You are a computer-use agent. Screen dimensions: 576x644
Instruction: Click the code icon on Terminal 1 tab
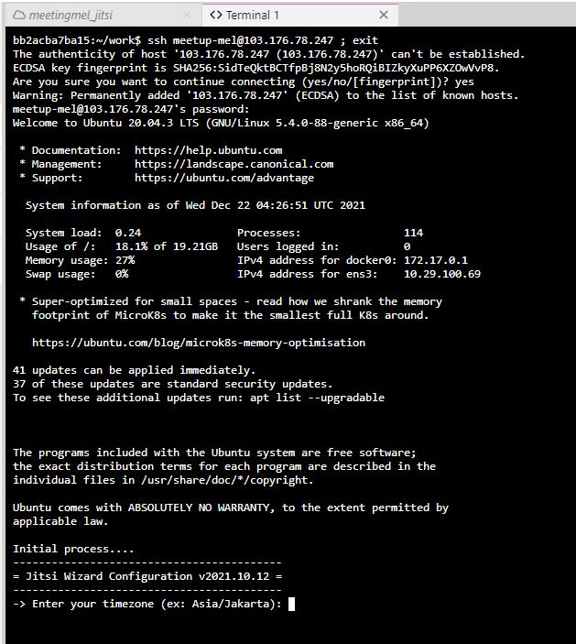(x=216, y=16)
